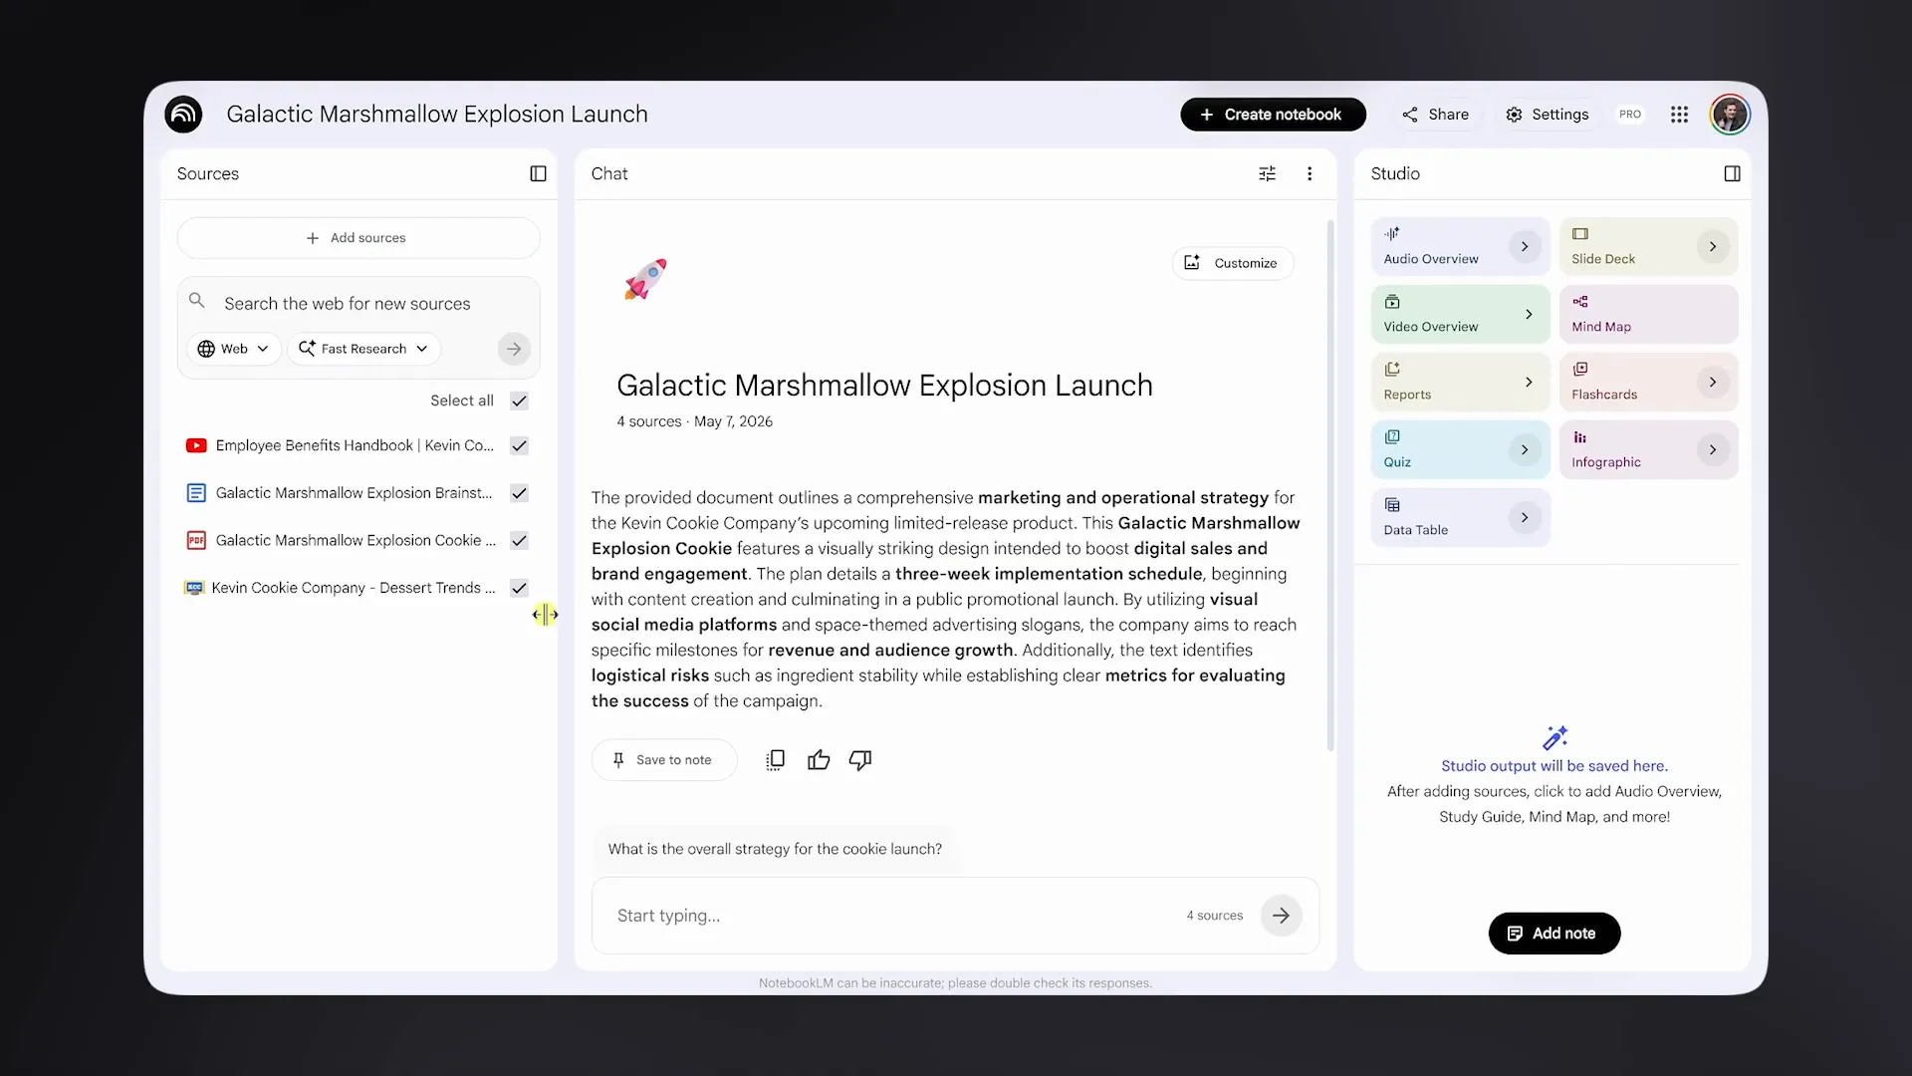Click the magic wand Studio output icon
Screen dimensions: 1912x1076
tap(1554, 738)
